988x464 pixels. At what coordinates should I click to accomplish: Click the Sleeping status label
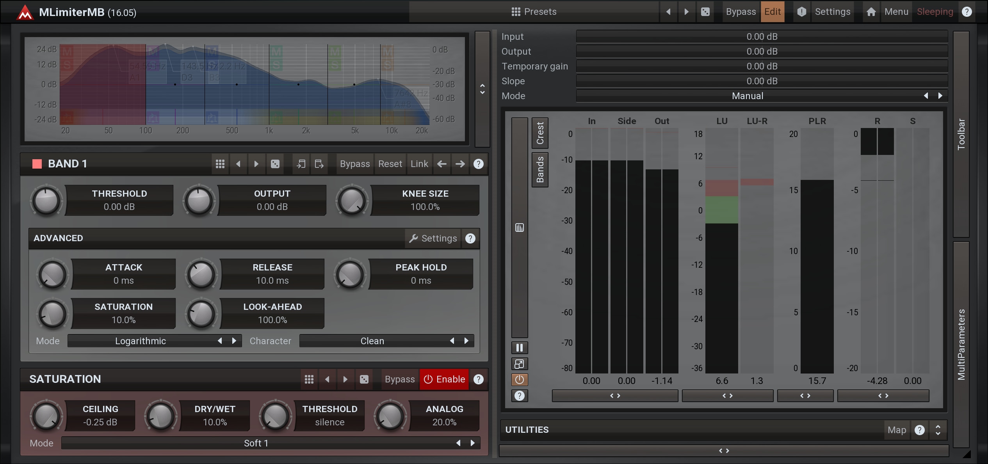(x=935, y=12)
